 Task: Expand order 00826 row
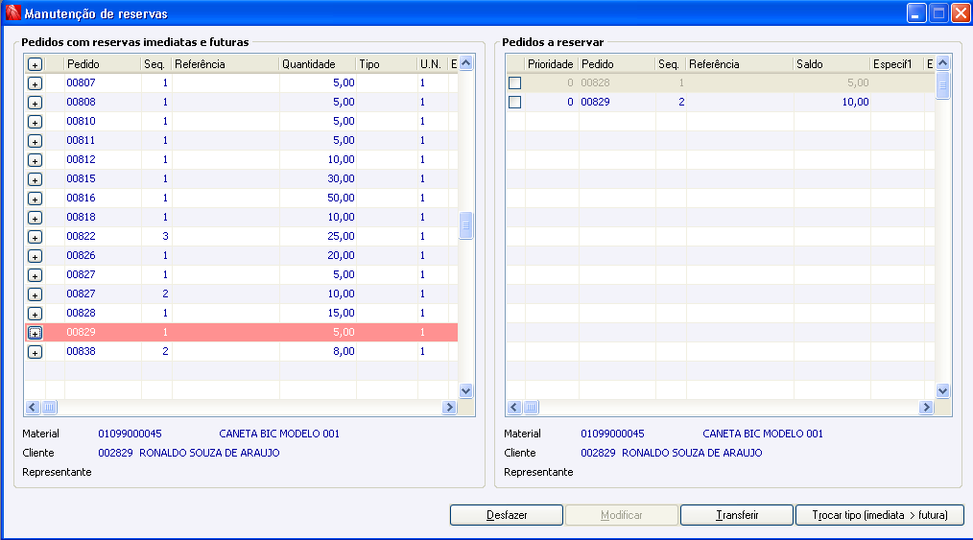coord(35,257)
